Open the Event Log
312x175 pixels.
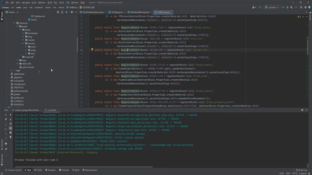click(x=301, y=170)
